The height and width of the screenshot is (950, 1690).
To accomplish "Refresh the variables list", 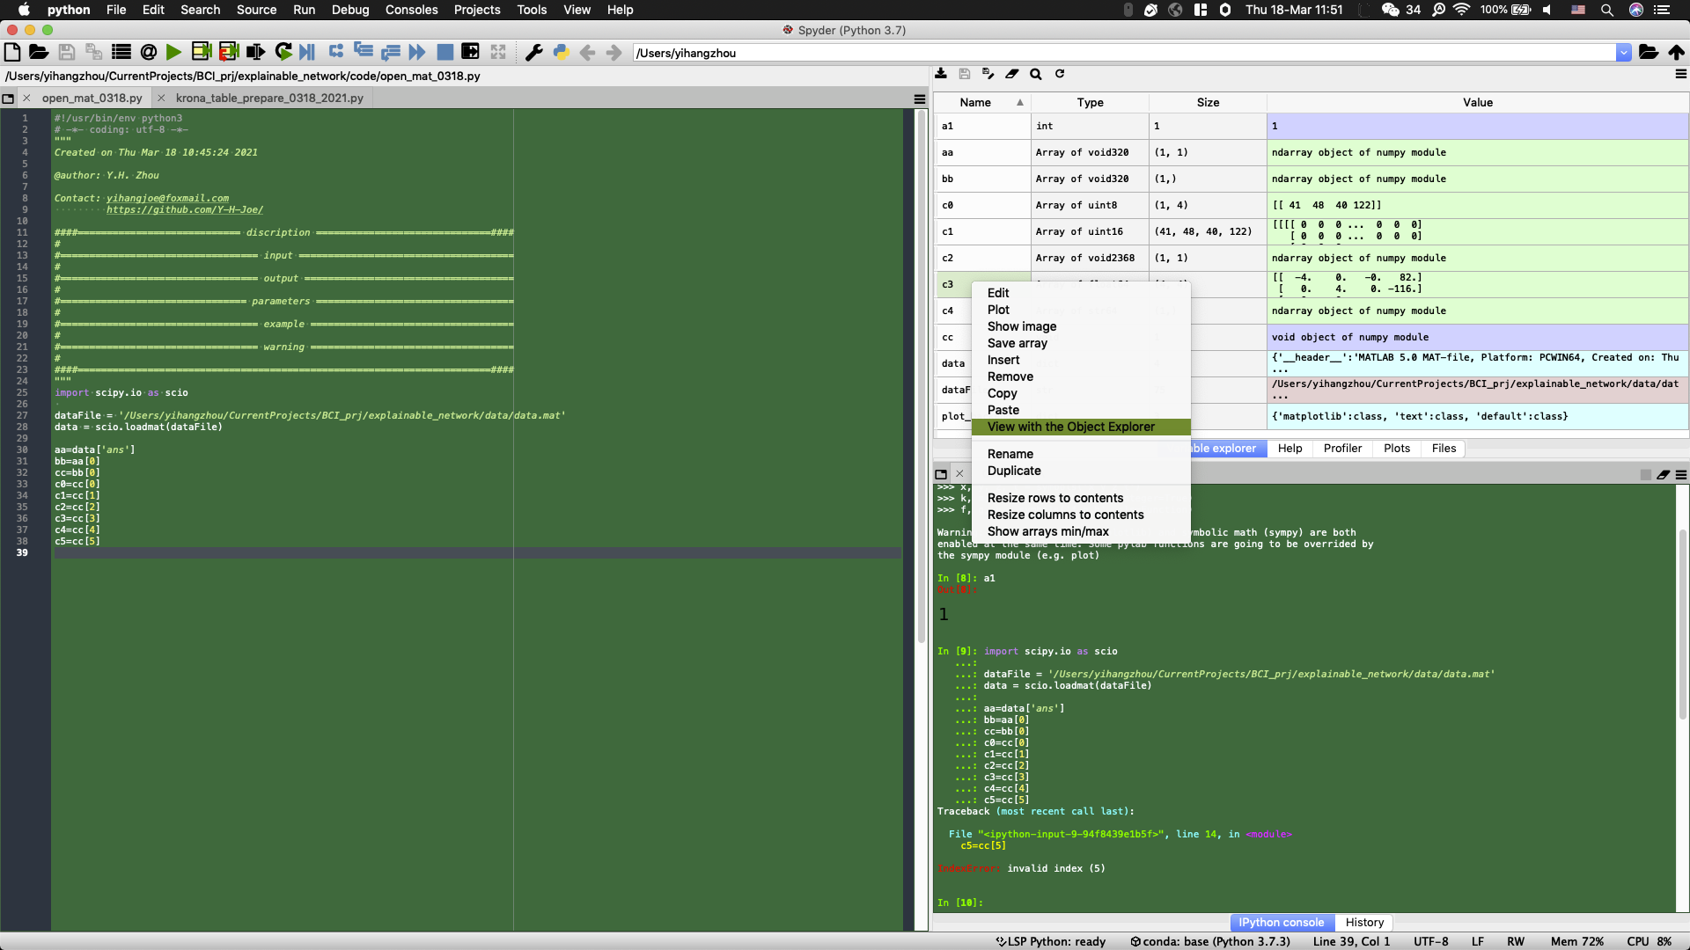I will coord(1060,74).
